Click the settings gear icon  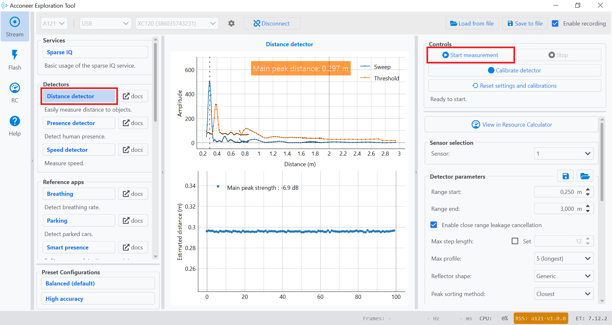(x=231, y=23)
